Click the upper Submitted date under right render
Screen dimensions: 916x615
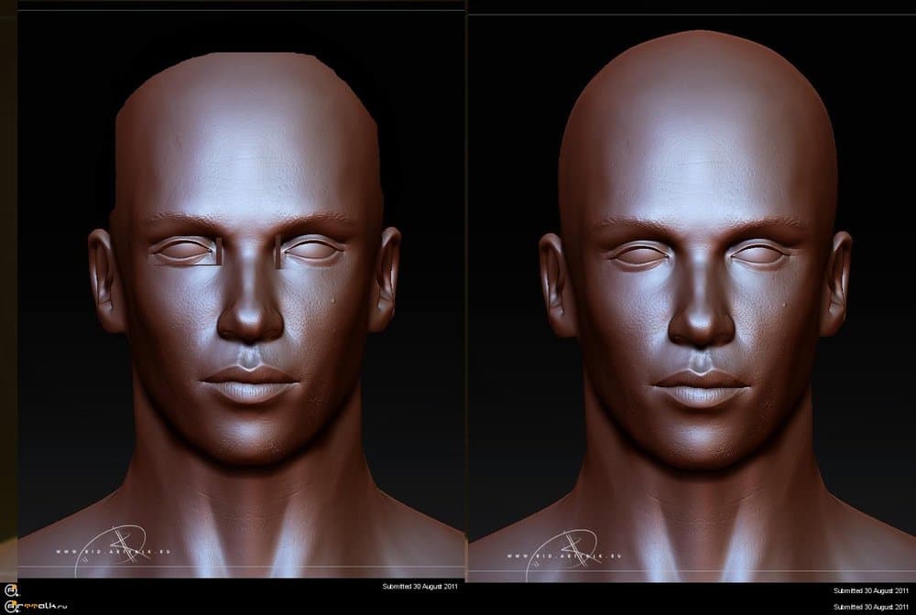pyautogui.click(x=870, y=591)
